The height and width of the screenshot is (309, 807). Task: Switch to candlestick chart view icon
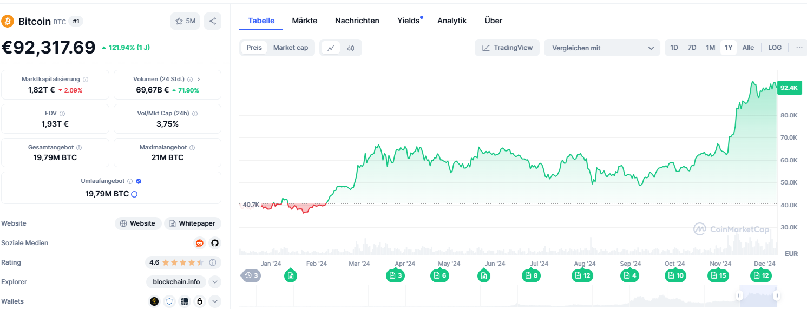click(351, 48)
